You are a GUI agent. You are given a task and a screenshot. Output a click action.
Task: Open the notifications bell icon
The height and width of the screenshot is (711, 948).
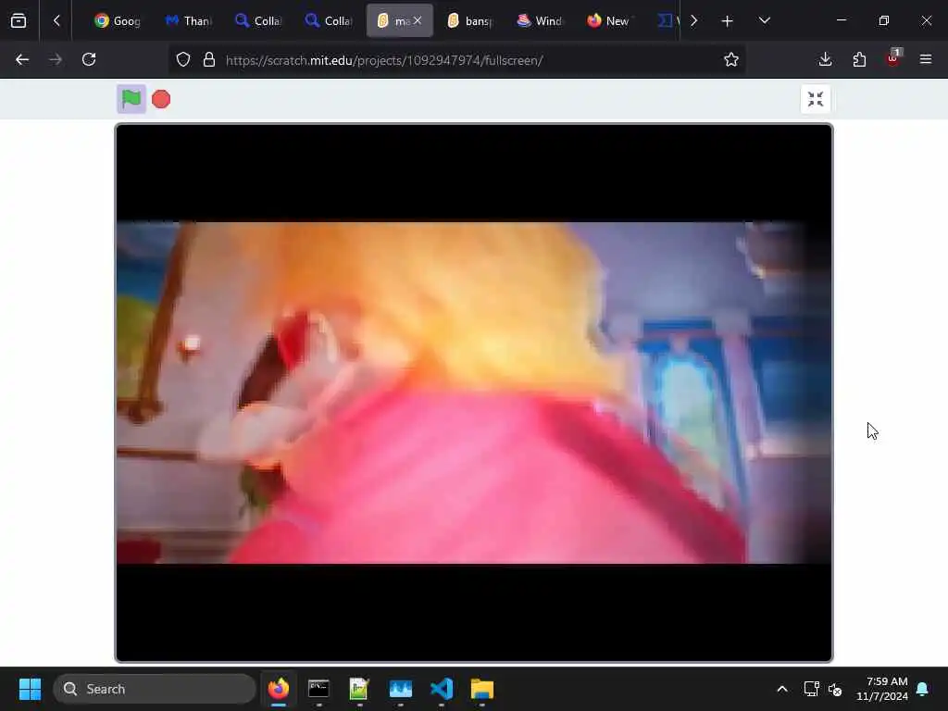923,689
